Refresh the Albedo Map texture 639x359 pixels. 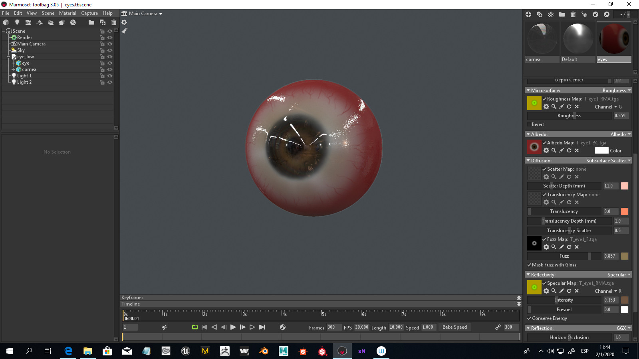pyautogui.click(x=569, y=150)
